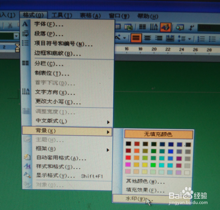Pick the orange color swatch in second row
Screen dimensions: 220x210
pyautogui.click(x=136, y=151)
